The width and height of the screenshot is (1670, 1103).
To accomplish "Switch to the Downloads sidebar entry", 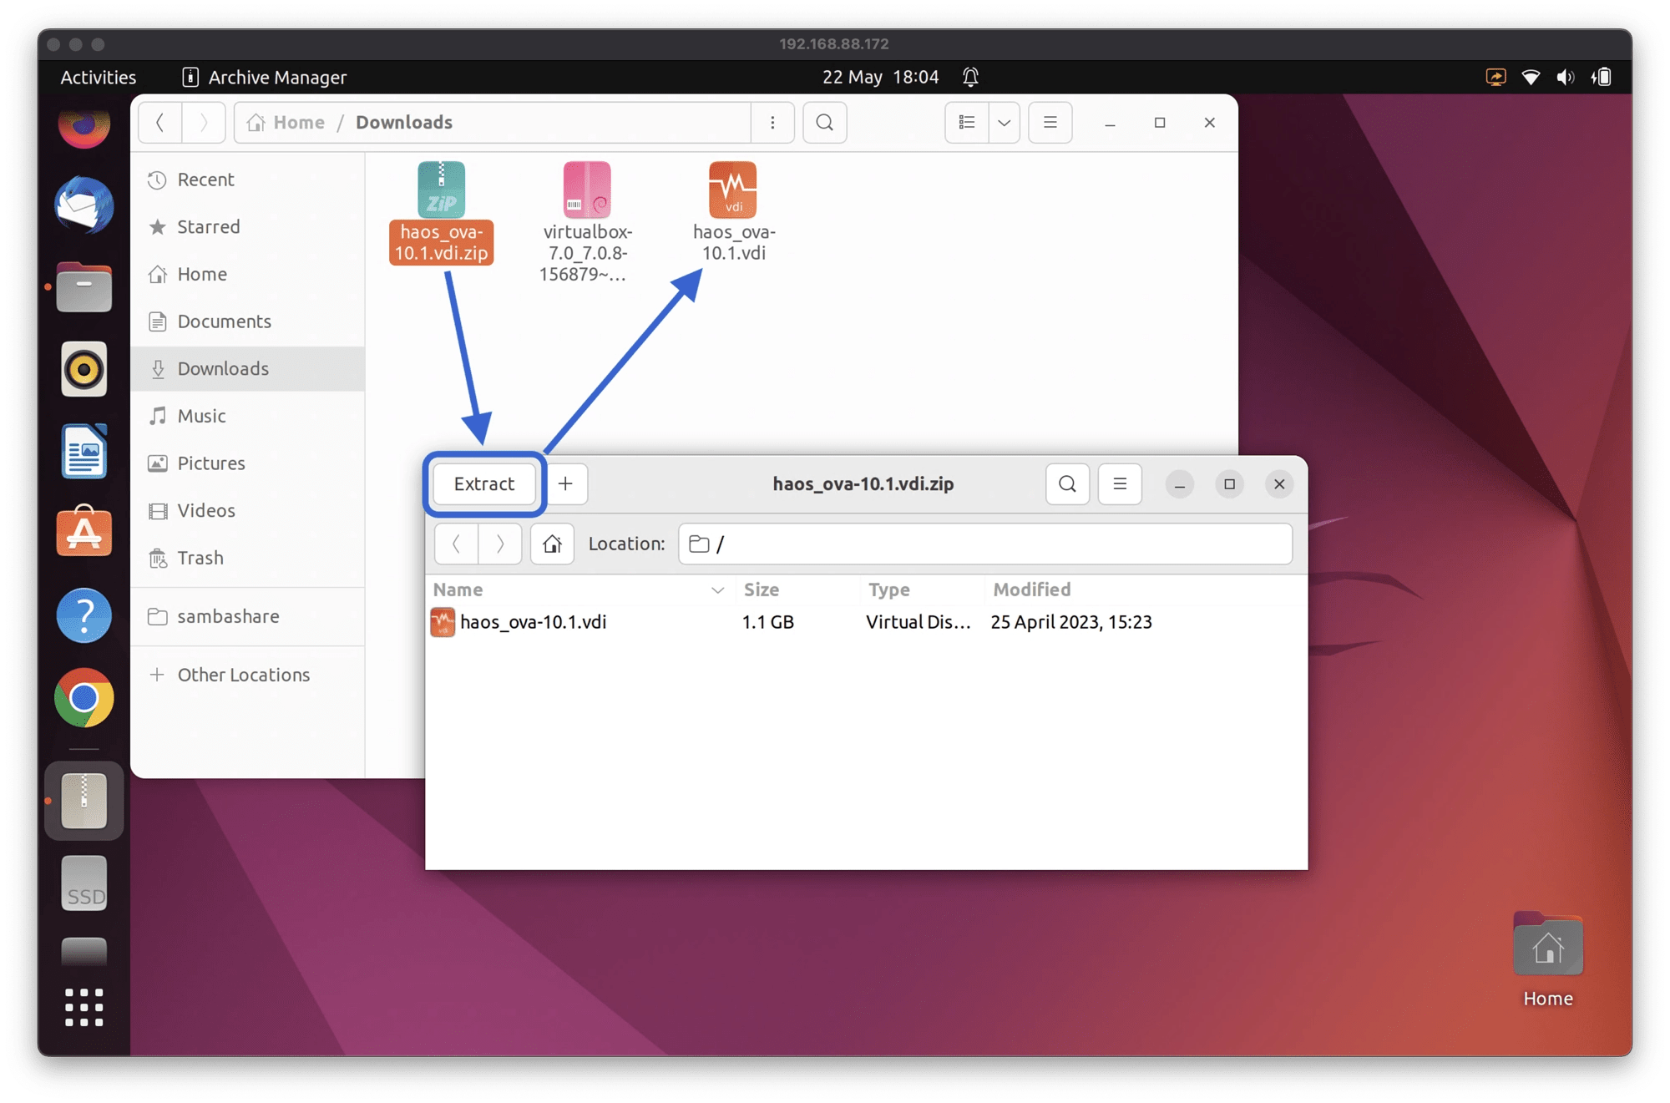I will point(222,368).
